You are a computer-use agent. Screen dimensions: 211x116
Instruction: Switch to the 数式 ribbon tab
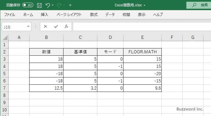94,14
